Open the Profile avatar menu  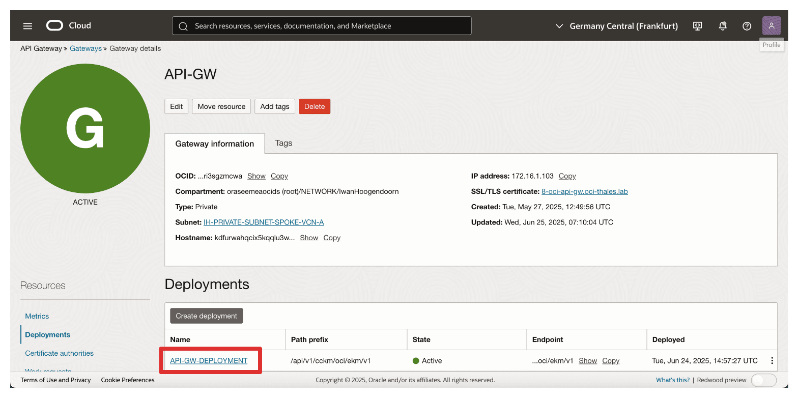tap(772, 25)
